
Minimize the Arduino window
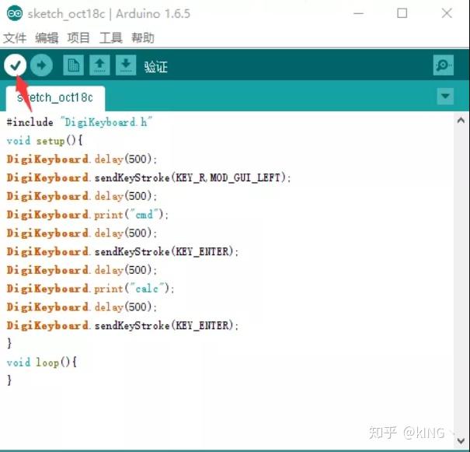pos(358,13)
